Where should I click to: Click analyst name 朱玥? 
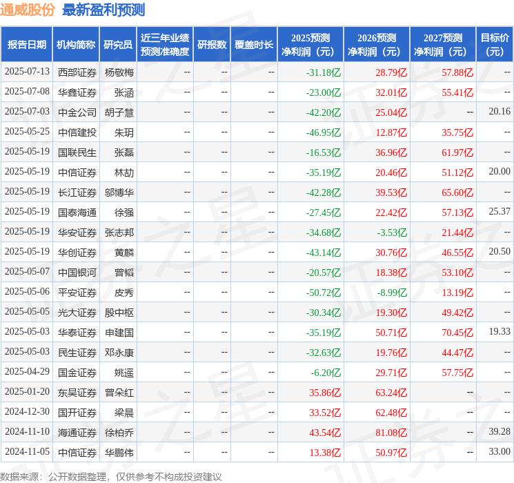(124, 132)
